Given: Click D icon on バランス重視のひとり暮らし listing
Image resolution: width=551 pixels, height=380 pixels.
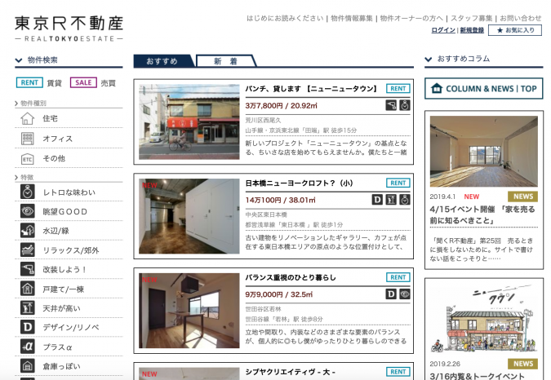Looking at the screenshot, I should pos(391,294).
